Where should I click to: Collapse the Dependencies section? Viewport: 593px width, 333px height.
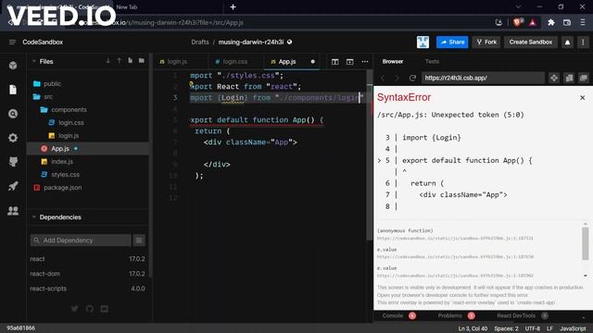pos(34,217)
